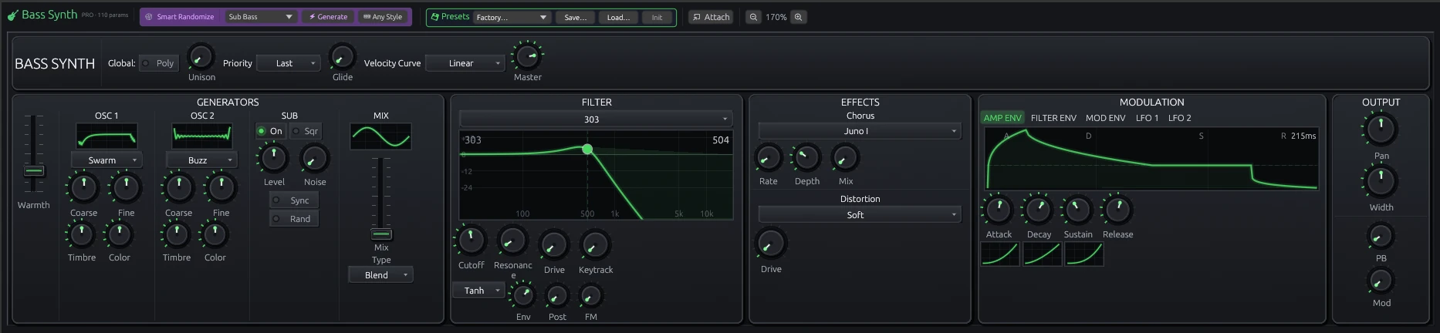
Task: Click the Attack curve shape thumbnail
Action: click(1000, 254)
